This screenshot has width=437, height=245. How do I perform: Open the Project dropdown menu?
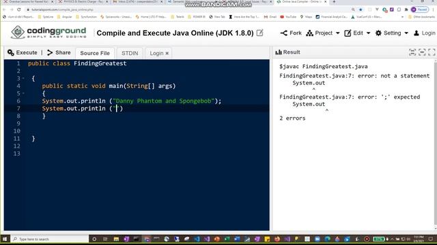pos(323,33)
